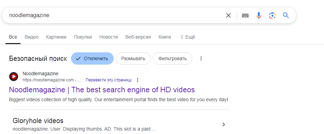
Task: Select the Веб-версия tab
Action: tap(138, 37)
